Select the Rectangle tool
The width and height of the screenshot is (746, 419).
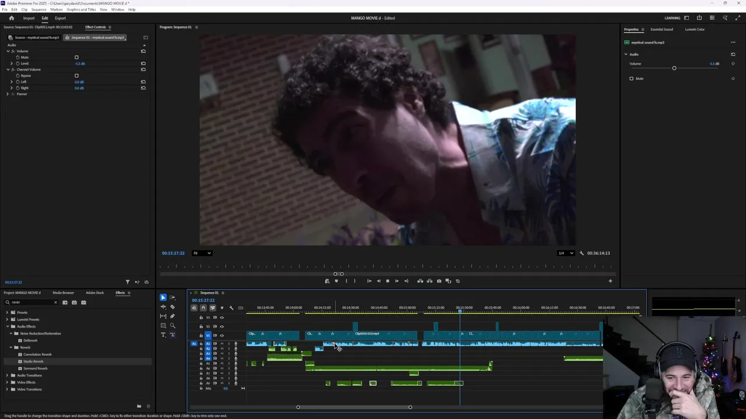point(163,325)
